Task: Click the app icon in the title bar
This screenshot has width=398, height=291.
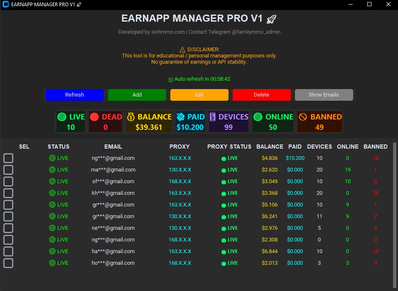Action: click(5, 4)
